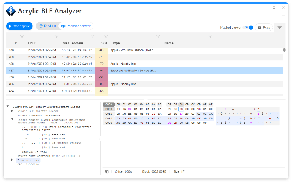Sort by the Hour column header
Screen dimensions: 292x183
coord(32,43)
